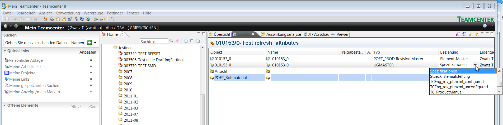Click the properties sheet toolbar icon
Image resolution: width=503 pixels, height=125 pixels.
70,19
